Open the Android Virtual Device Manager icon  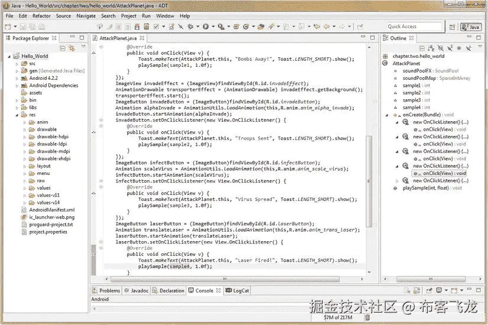pos(146,27)
